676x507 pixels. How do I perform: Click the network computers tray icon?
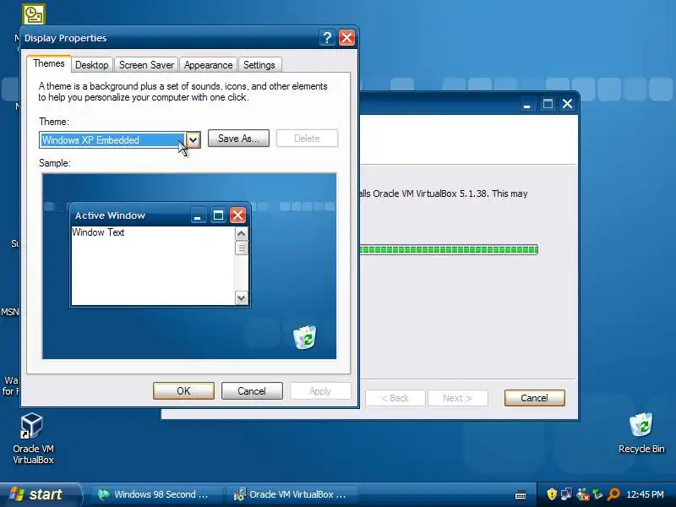pos(566,494)
